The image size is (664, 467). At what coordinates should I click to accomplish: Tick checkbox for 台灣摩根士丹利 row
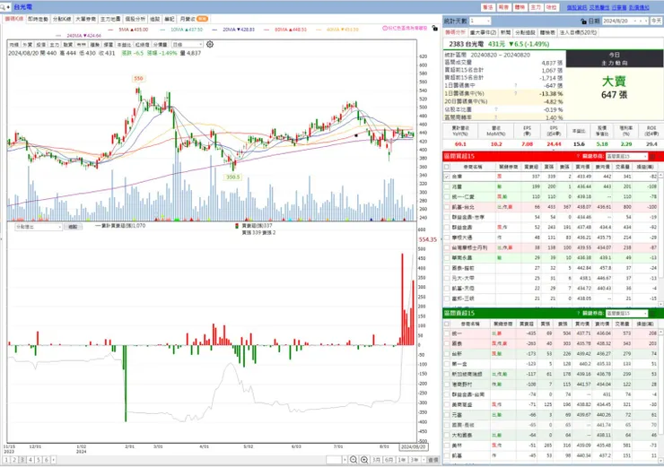click(447, 247)
